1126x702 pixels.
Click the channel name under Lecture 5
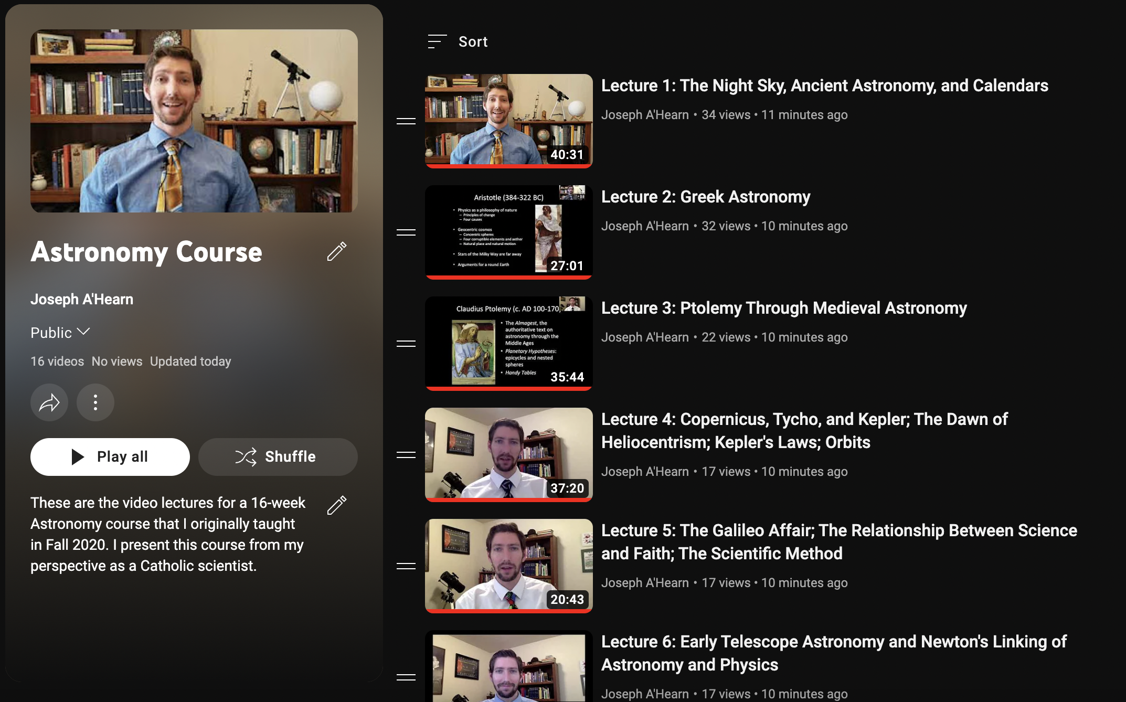tap(645, 583)
